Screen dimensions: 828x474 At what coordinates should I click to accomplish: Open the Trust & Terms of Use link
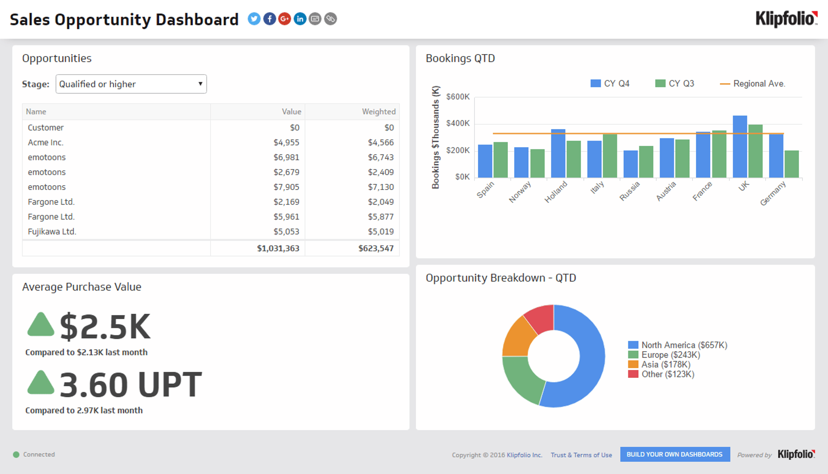click(x=581, y=455)
